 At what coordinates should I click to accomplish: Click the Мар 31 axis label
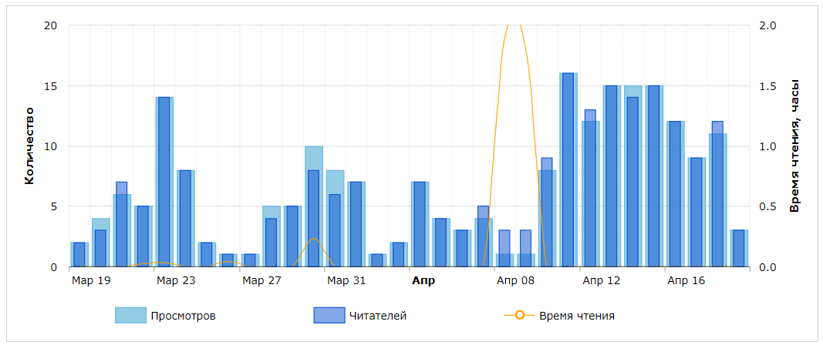click(346, 280)
